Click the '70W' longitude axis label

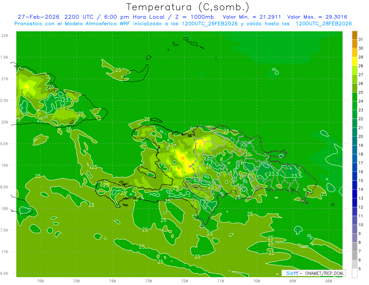point(257,281)
